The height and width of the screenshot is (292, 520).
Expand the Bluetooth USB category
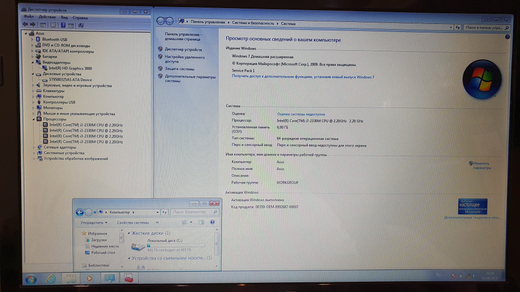pos(32,39)
